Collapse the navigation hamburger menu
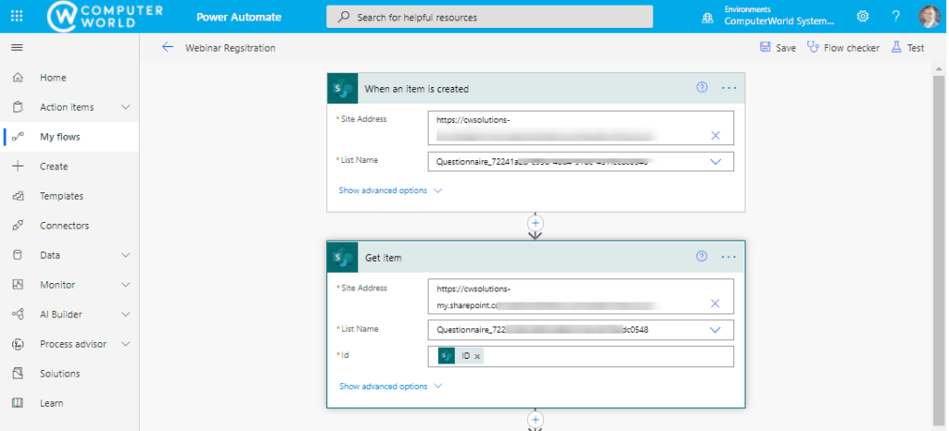949x431 pixels. click(x=17, y=48)
